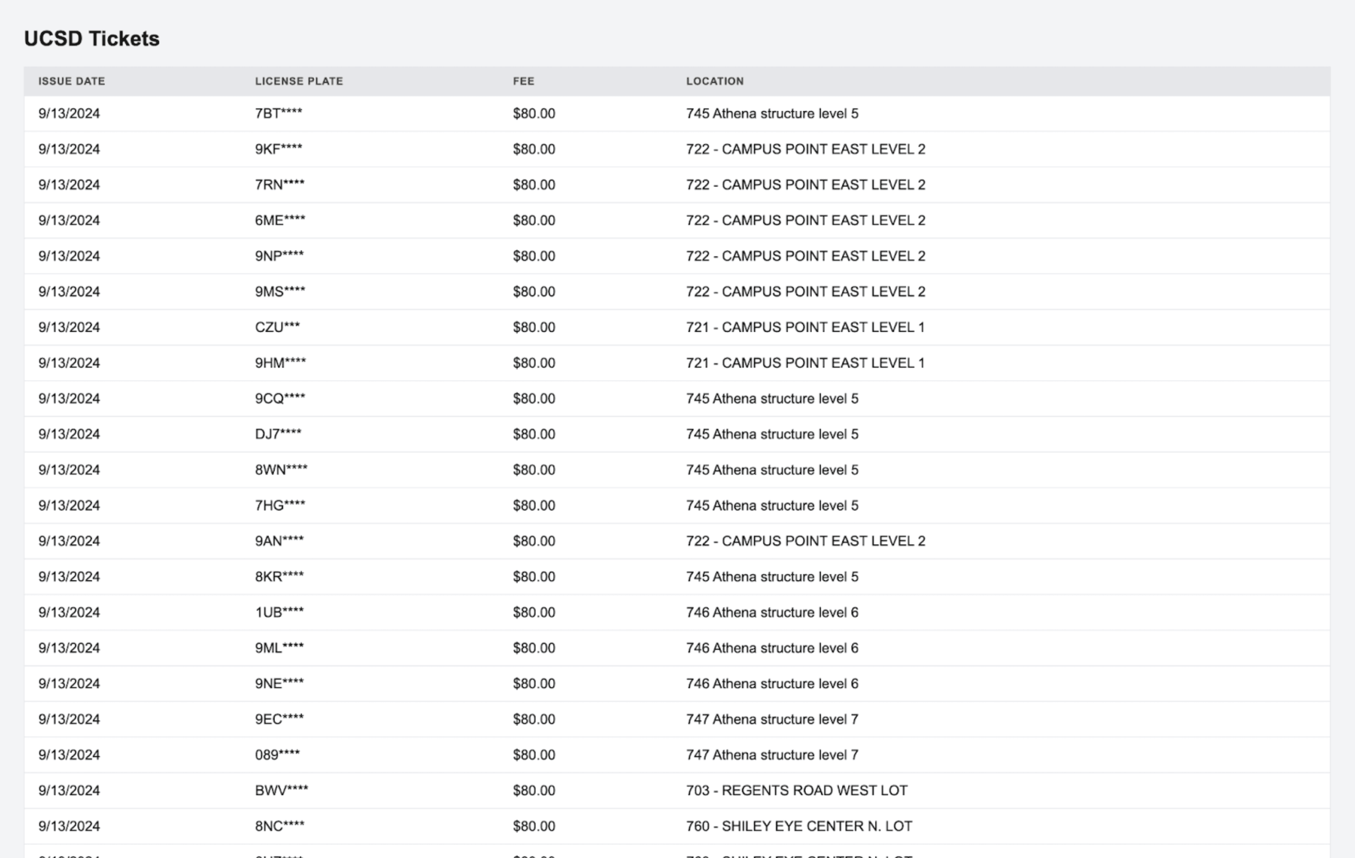Click the $80.00 fee in the 9AN**** row
Screen dimensions: 1355x858
(x=534, y=541)
